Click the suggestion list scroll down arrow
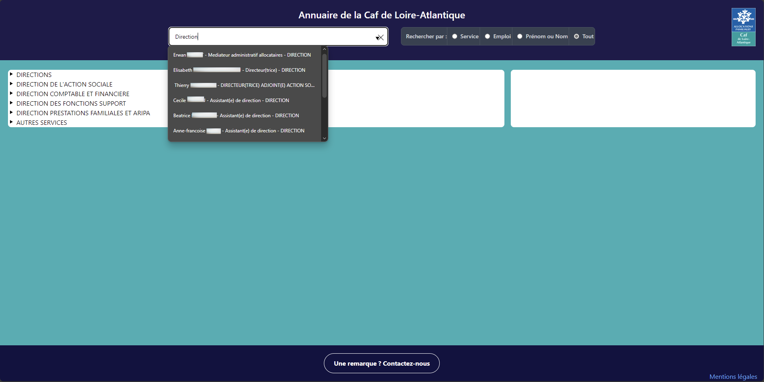The height and width of the screenshot is (382, 764). 324,138
